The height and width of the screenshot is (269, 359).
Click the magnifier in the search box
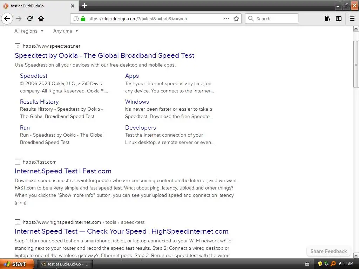[x=251, y=19]
